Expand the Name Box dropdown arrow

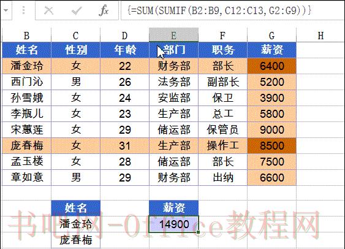[x=6, y=10]
